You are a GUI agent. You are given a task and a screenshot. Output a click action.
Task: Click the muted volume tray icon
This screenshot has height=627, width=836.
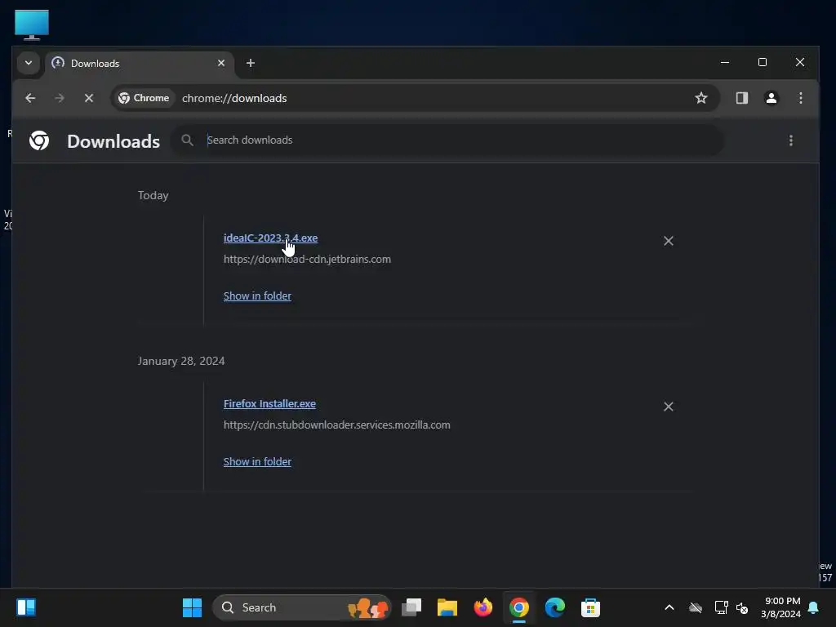pos(742,607)
